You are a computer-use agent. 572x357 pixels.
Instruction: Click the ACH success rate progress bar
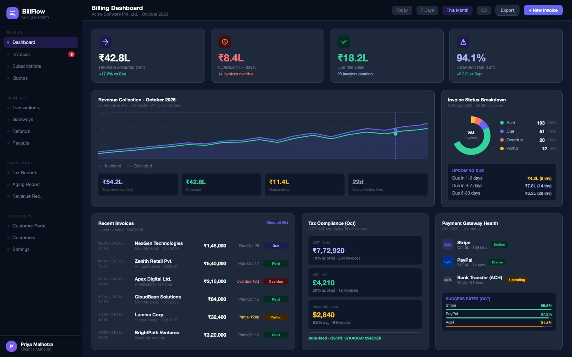point(499,326)
